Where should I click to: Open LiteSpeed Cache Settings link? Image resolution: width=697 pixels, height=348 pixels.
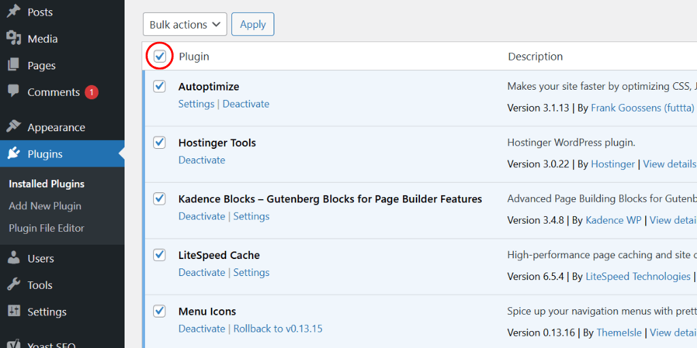point(251,272)
